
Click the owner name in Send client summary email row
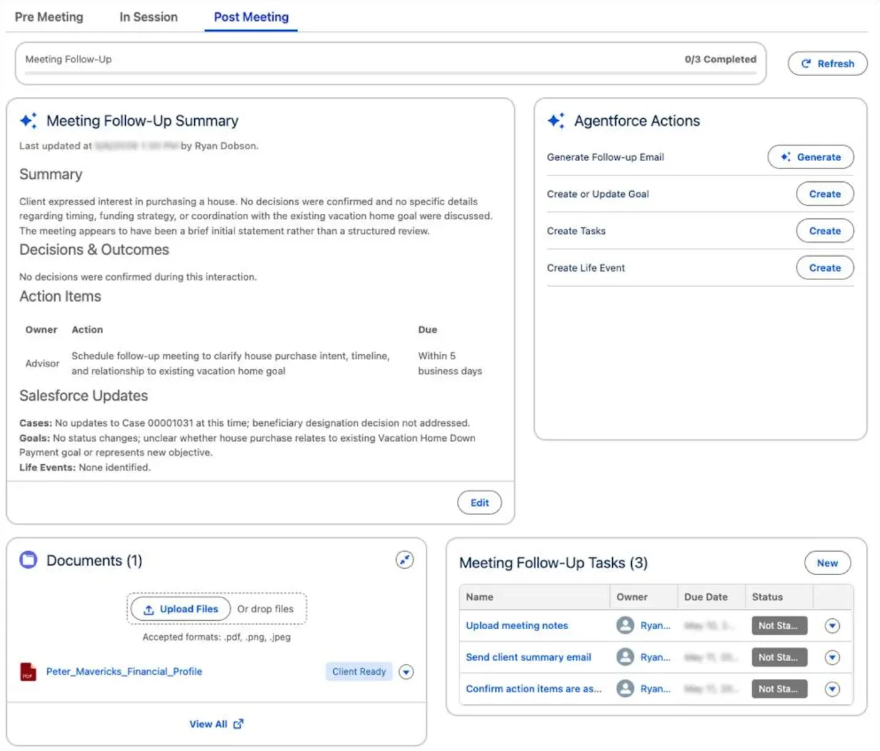pos(656,657)
